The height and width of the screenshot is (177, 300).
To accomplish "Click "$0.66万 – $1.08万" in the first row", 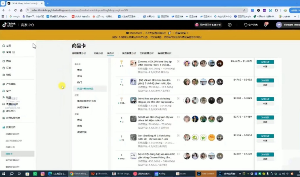I will (241, 61).
